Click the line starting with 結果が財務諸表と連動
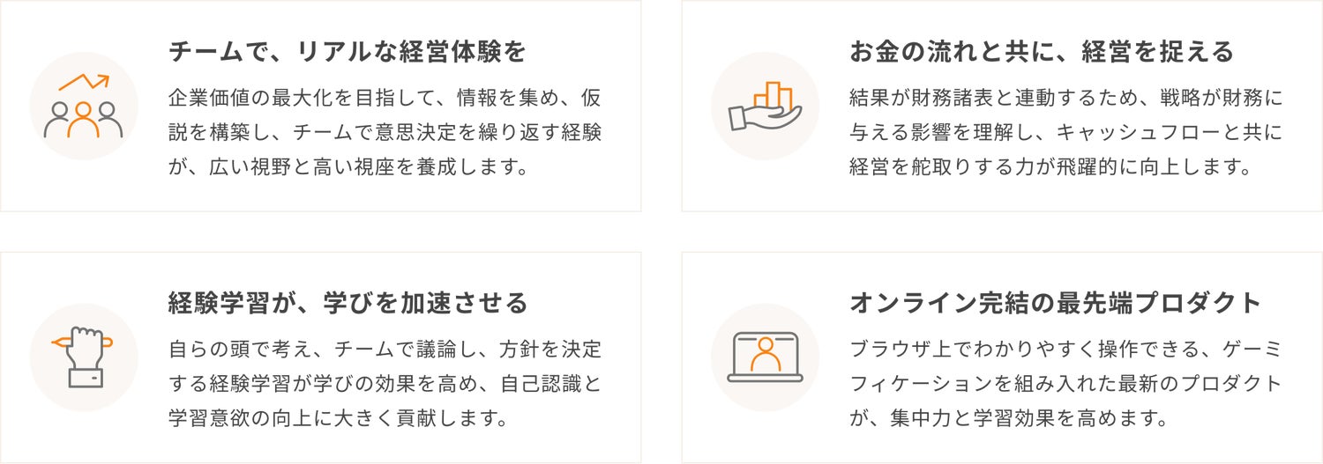 (x=1065, y=97)
